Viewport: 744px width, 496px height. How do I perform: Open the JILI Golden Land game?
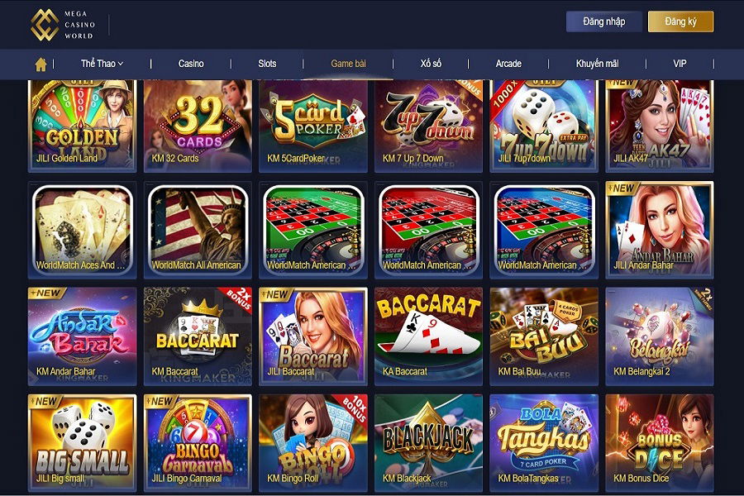[82, 126]
